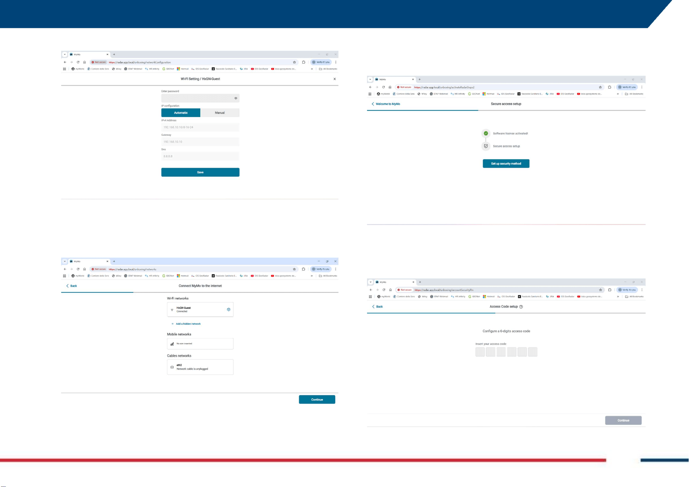Open tab search dropdown in Secure access setup window
The image size is (689, 487).
click(370, 79)
